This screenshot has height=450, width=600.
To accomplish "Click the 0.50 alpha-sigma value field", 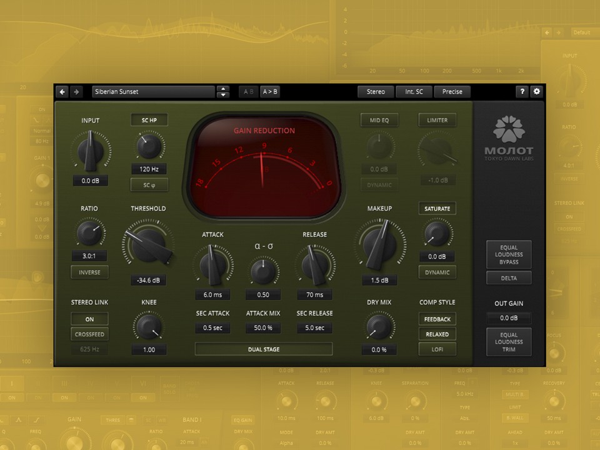I will [263, 294].
